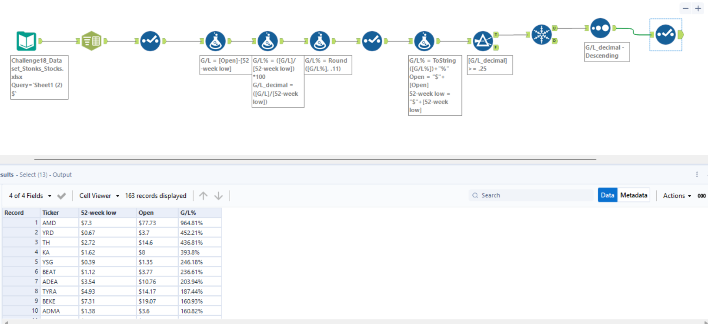Select the Formula tool with ToString expression
708x324 pixels.
point(424,41)
